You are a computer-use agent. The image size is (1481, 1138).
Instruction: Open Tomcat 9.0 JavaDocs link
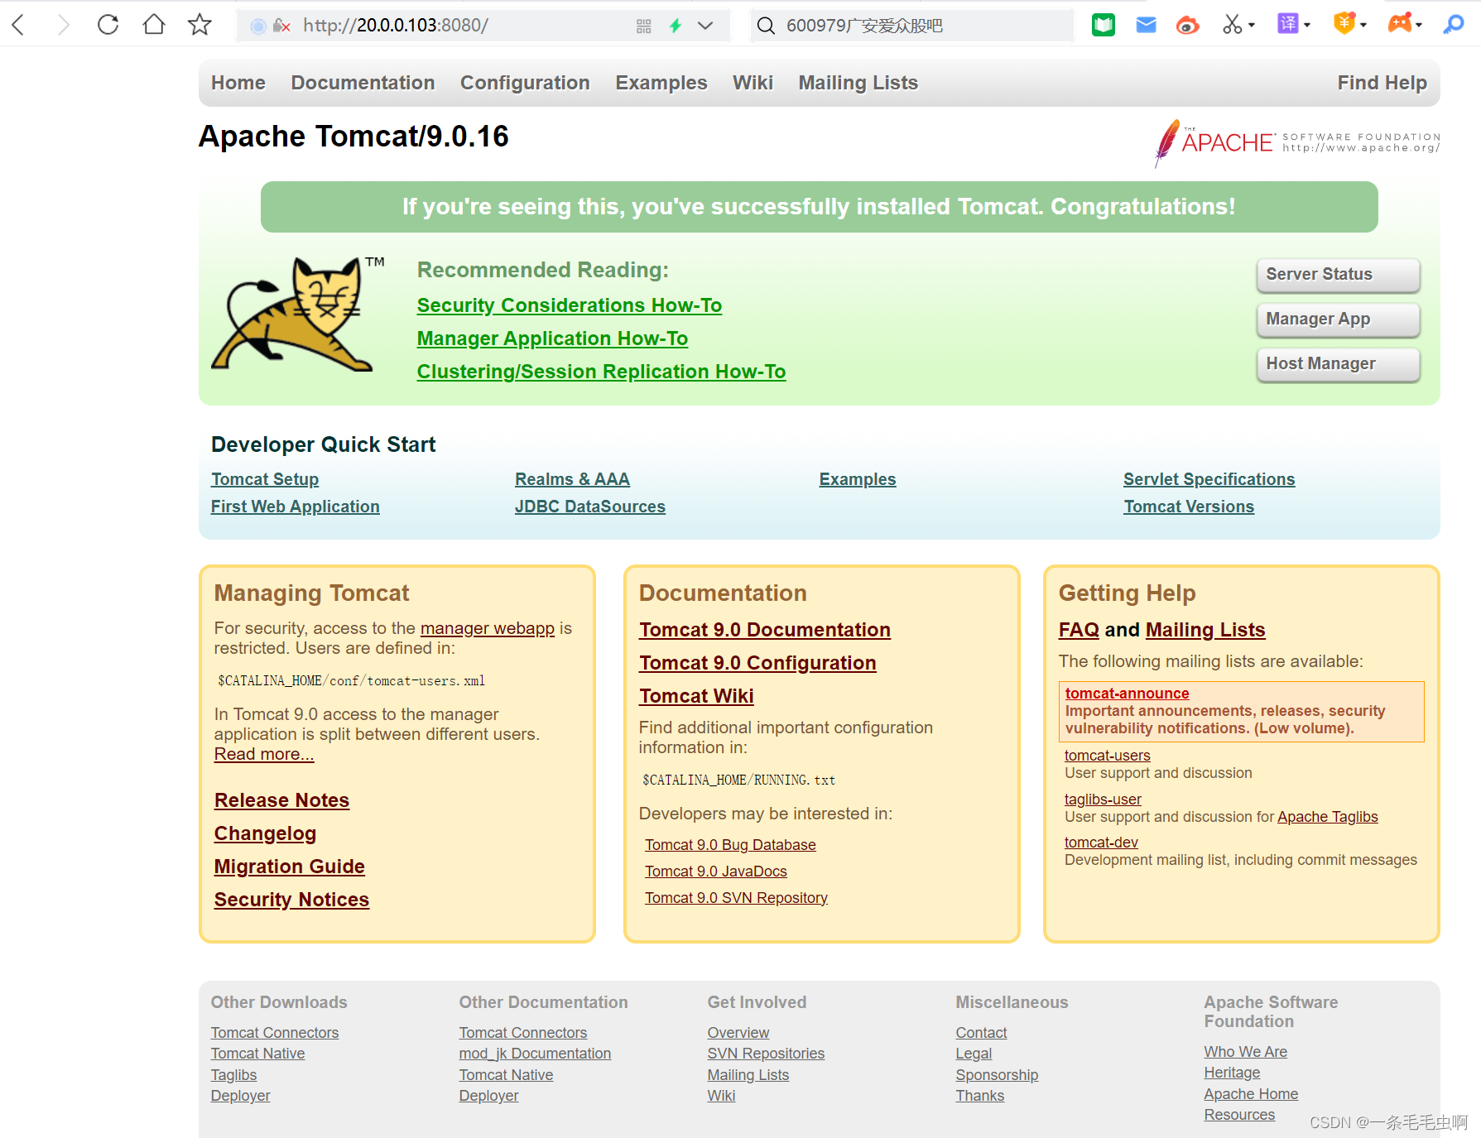pyautogui.click(x=716, y=872)
